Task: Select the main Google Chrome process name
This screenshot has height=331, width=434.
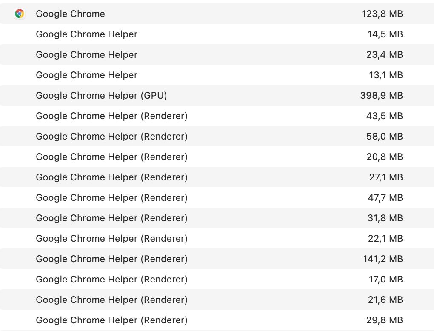Action: pos(70,14)
